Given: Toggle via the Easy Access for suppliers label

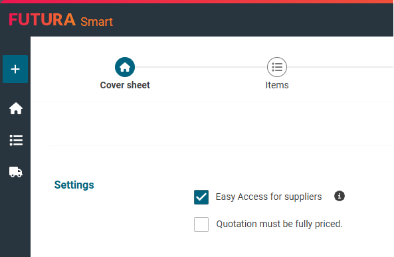Looking at the screenshot, I should tap(268, 197).
